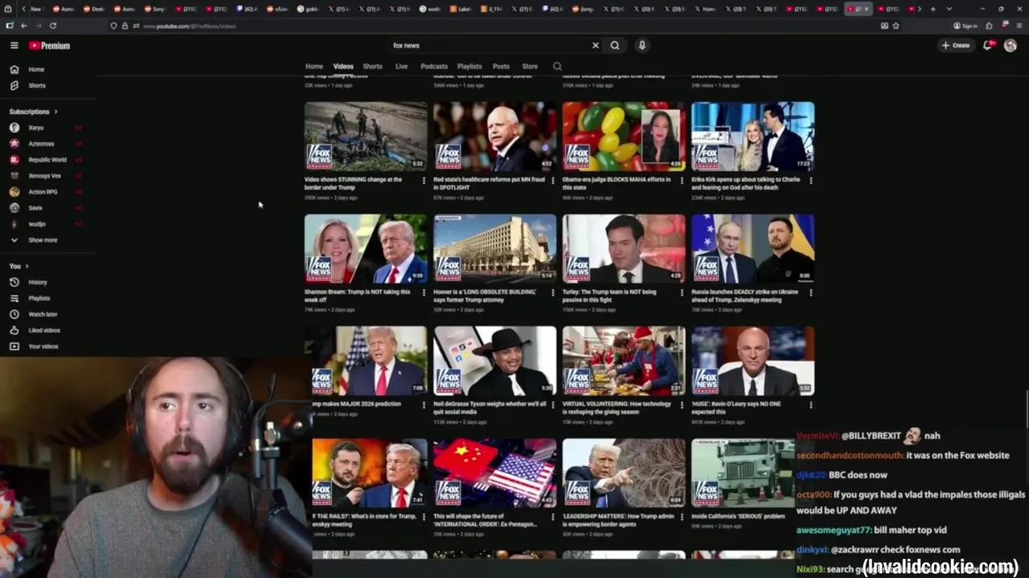This screenshot has height=578, width=1029.
Task: Open more options for 'Hoover is a LONG OBSOLETE BUILDING' video
Action: [552, 293]
